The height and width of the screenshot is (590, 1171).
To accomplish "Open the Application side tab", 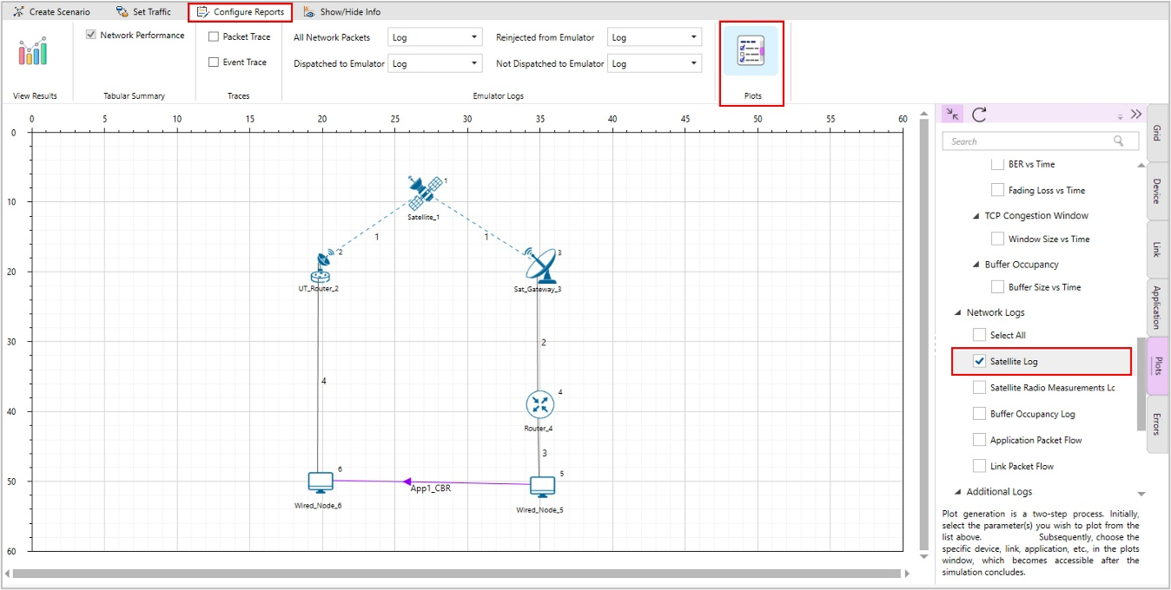I will pos(1157,306).
